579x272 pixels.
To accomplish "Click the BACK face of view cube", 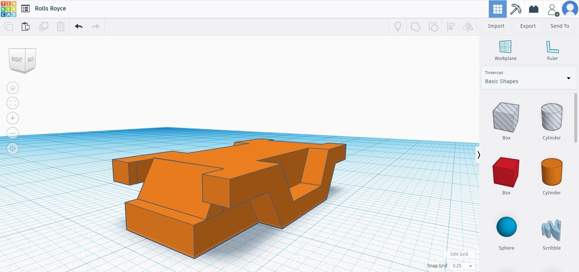I will (31, 59).
